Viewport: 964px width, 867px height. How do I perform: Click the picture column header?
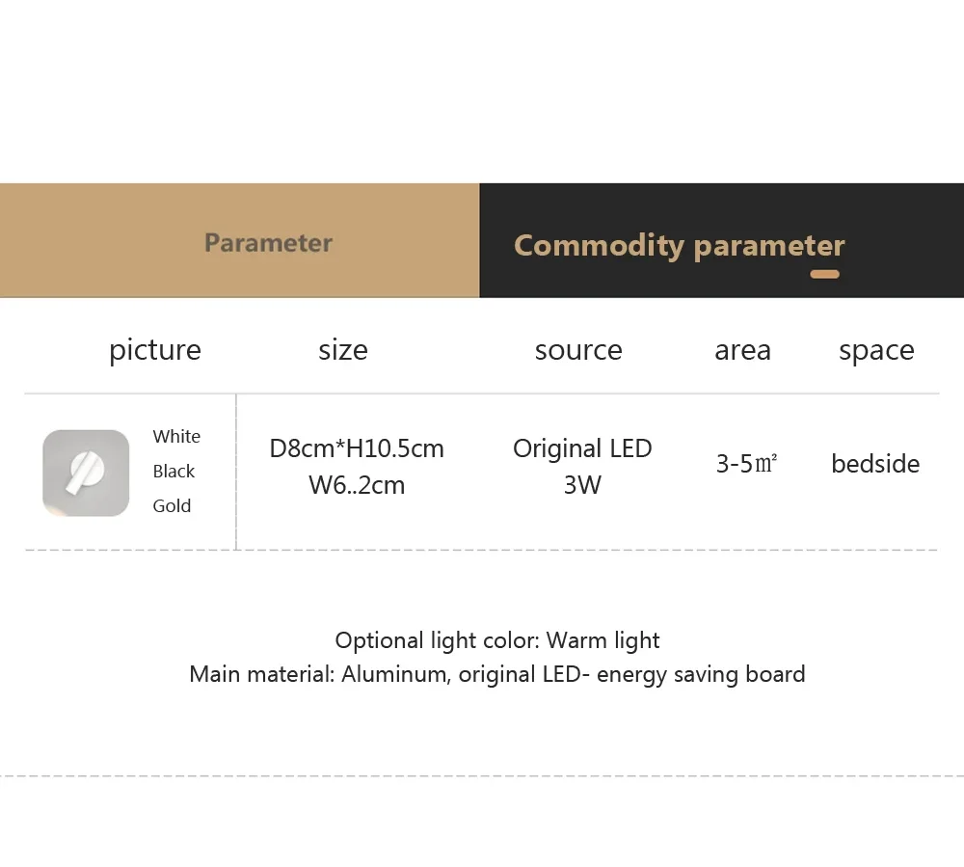coord(155,350)
